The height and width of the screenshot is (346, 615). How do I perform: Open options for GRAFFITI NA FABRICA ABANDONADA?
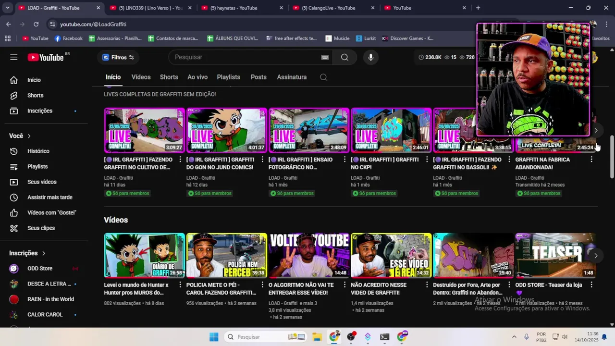(591, 160)
